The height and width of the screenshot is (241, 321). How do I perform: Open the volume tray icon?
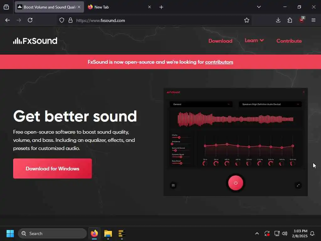click(285, 233)
